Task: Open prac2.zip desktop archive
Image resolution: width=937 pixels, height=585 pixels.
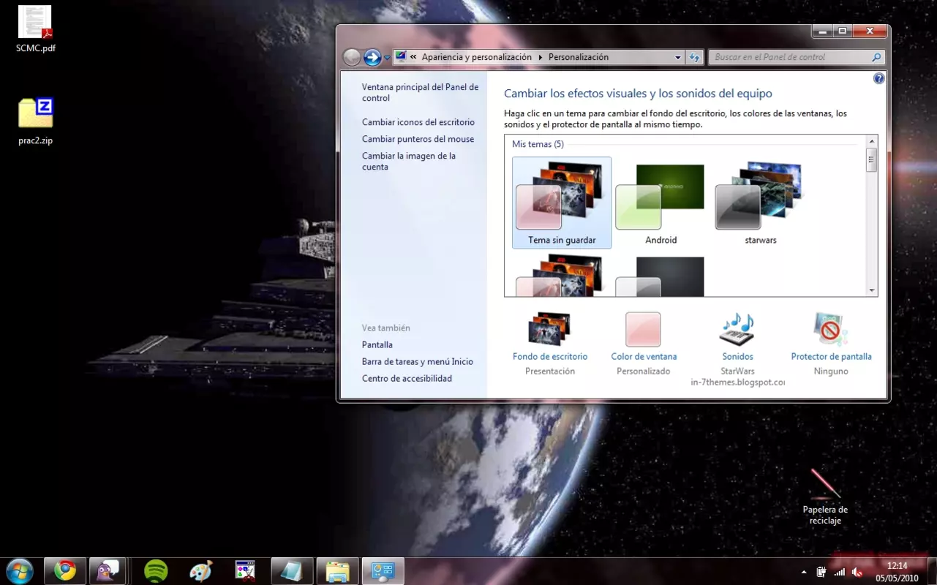Action: click(36, 121)
